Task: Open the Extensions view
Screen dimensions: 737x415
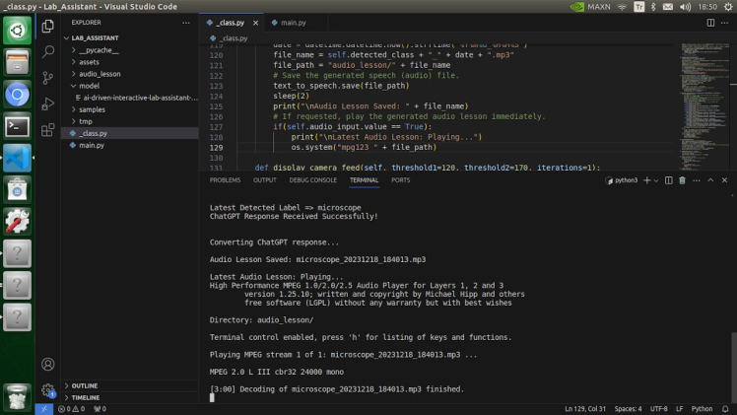Action: [x=47, y=129]
